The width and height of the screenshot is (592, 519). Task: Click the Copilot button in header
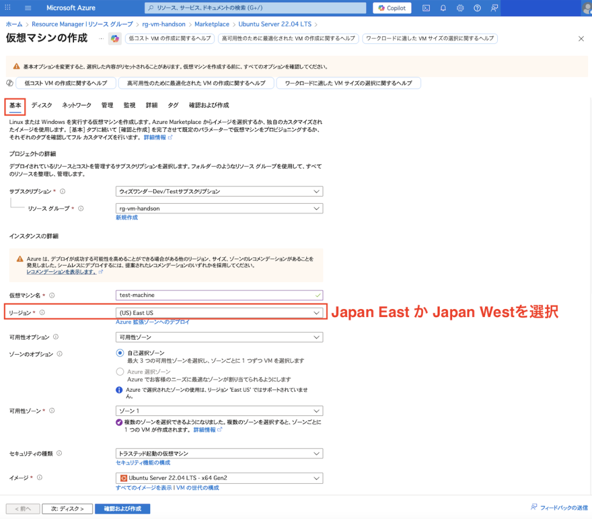[x=392, y=8]
